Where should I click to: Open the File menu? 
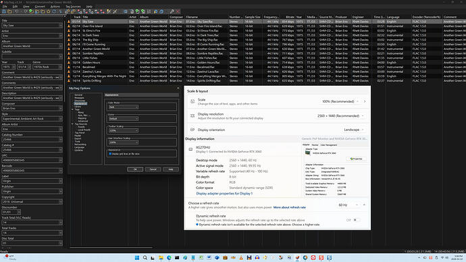pyautogui.click(x=5, y=7)
